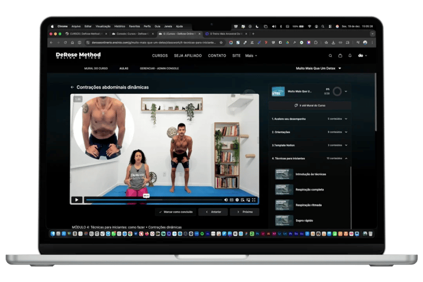Open Chrome profile avatar
Viewport: 423px width, 282px height.
point(365,42)
